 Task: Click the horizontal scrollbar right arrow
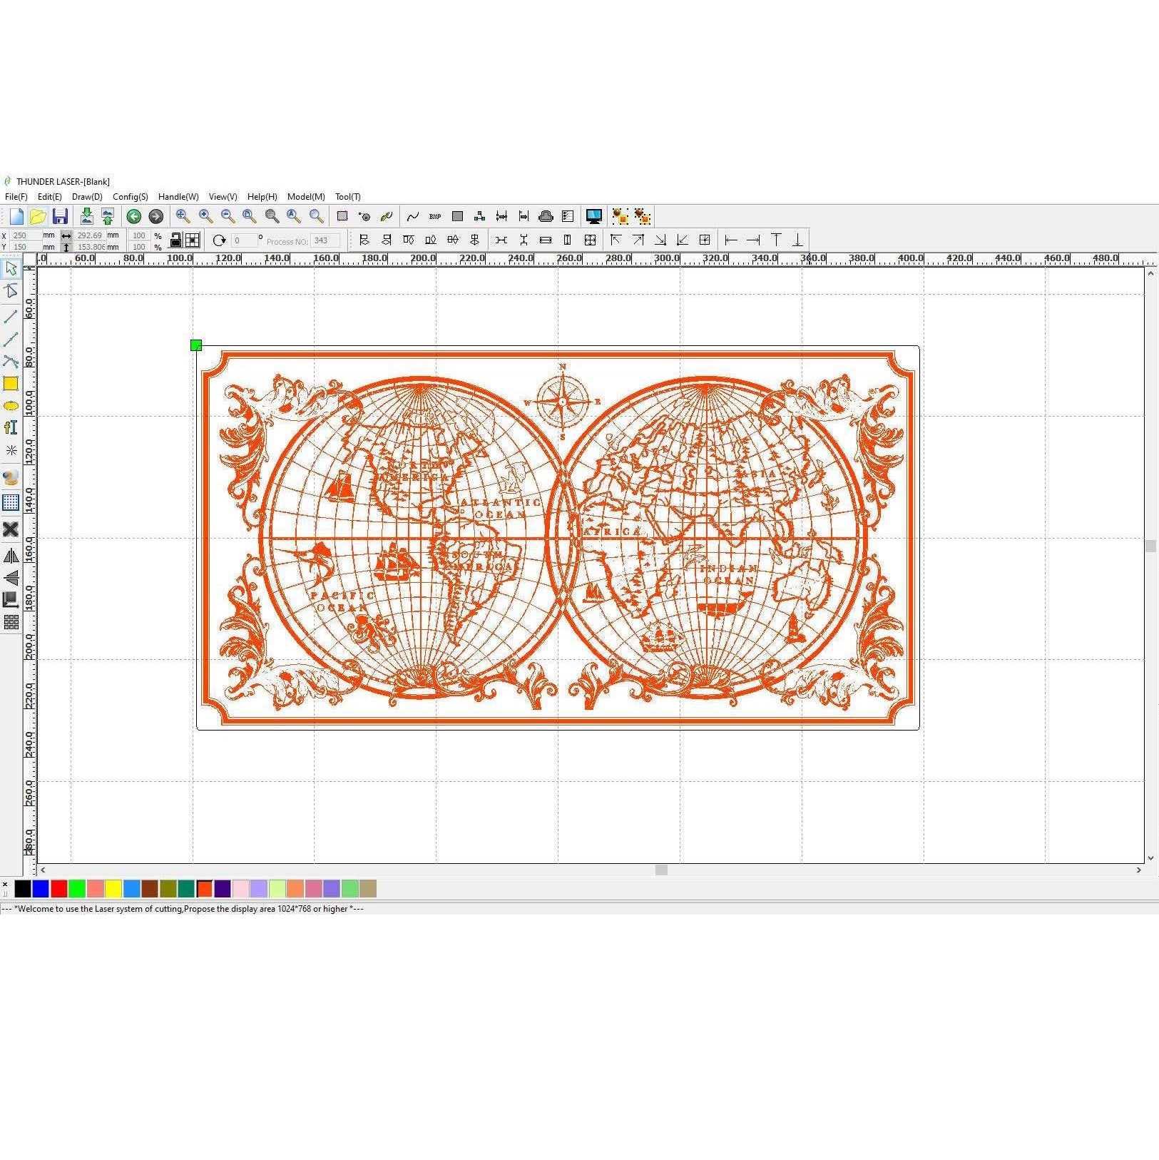(x=1138, y=870)
